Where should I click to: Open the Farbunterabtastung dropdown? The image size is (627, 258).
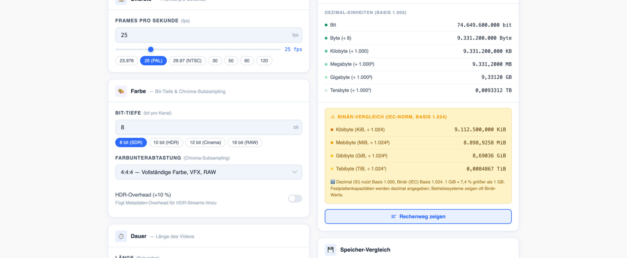point(208,172)
